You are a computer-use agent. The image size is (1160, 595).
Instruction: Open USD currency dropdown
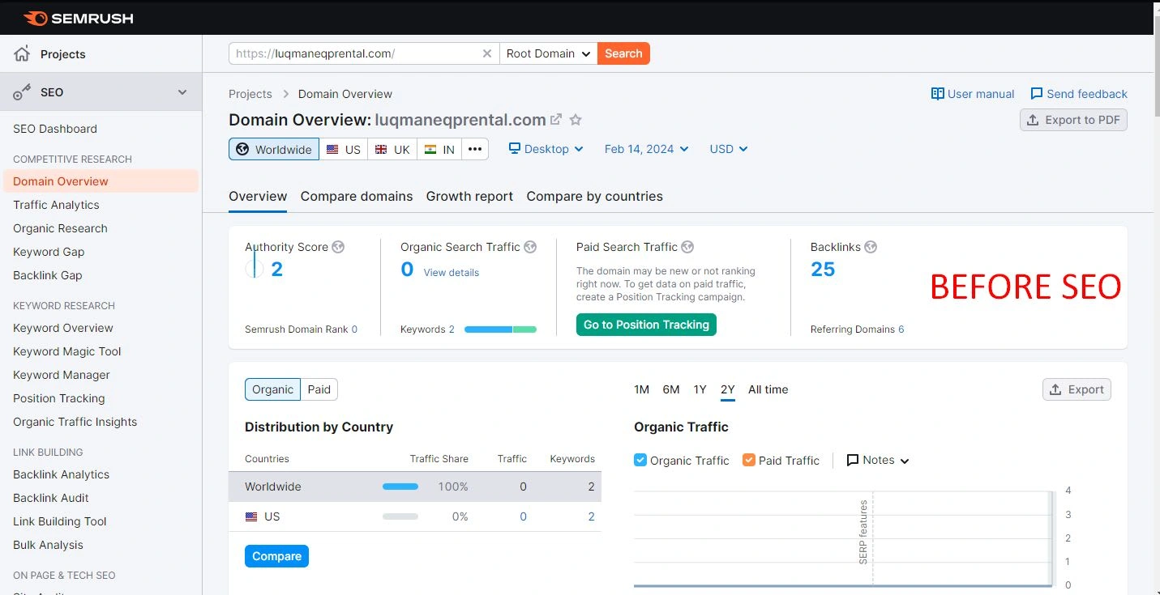(729, 149)
